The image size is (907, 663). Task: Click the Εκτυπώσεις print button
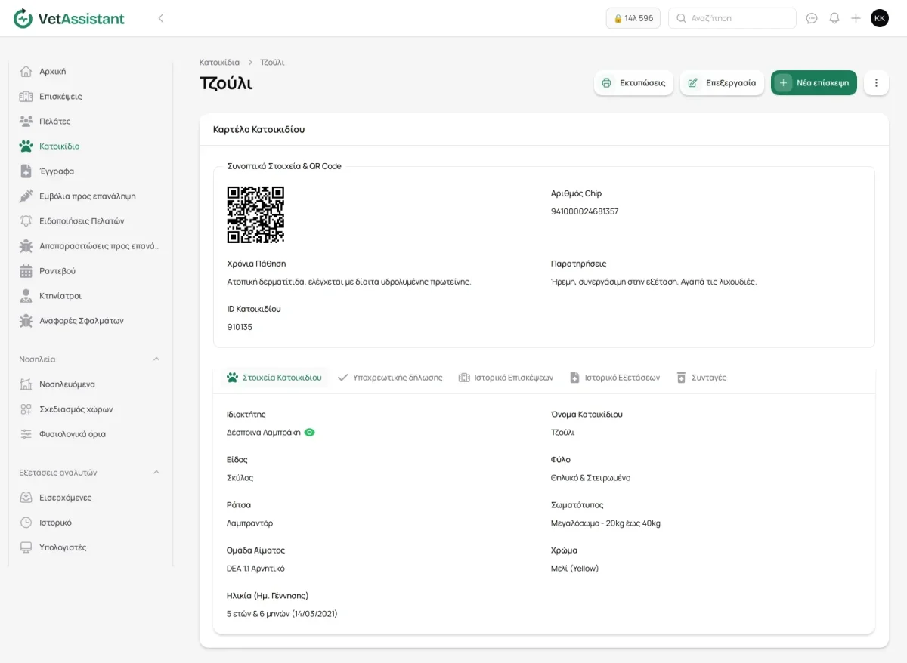pyautogui.click(x=633, y=82)
